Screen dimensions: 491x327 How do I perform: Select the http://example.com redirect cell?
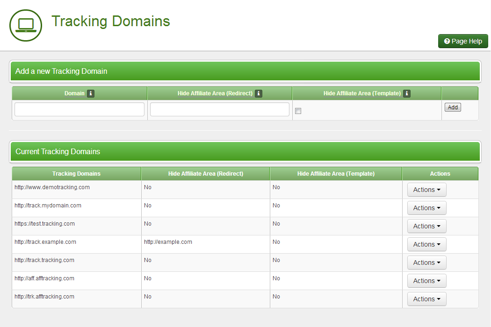pos(168,242)
